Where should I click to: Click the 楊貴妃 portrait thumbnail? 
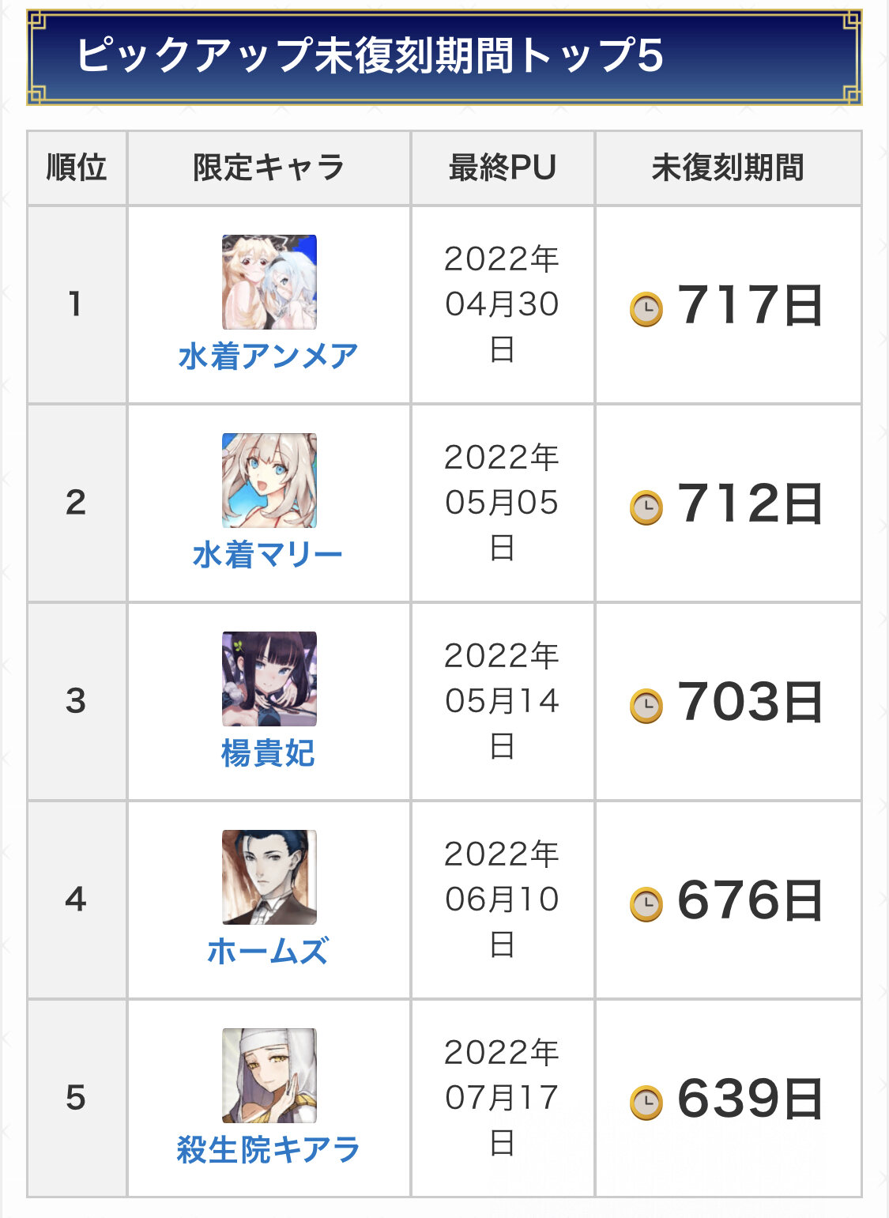[269, 679]
